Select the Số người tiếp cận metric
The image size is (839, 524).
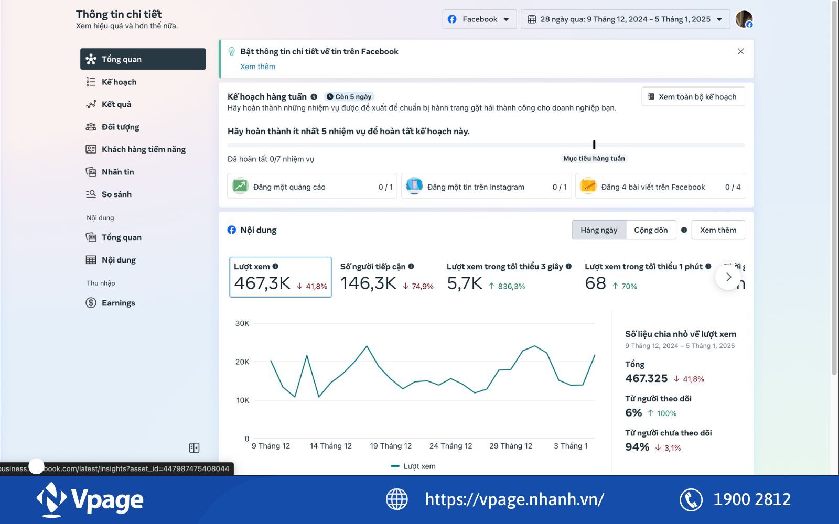(387, 277)
